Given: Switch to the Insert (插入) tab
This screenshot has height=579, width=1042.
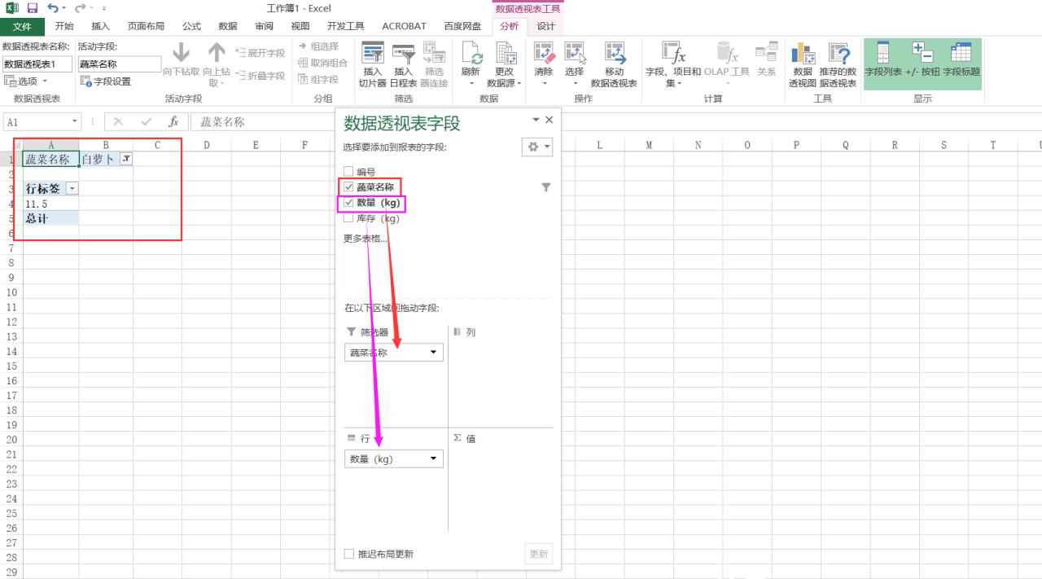Looking at the screenshot, I should [x=100, y=26].
